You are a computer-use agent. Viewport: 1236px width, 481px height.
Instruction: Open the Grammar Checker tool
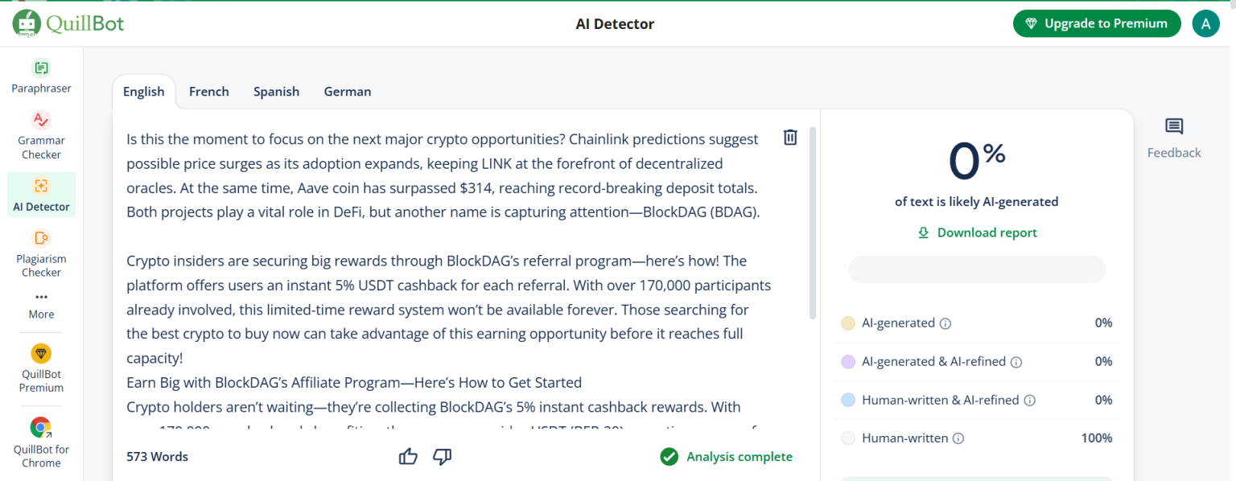click(41, 121)
